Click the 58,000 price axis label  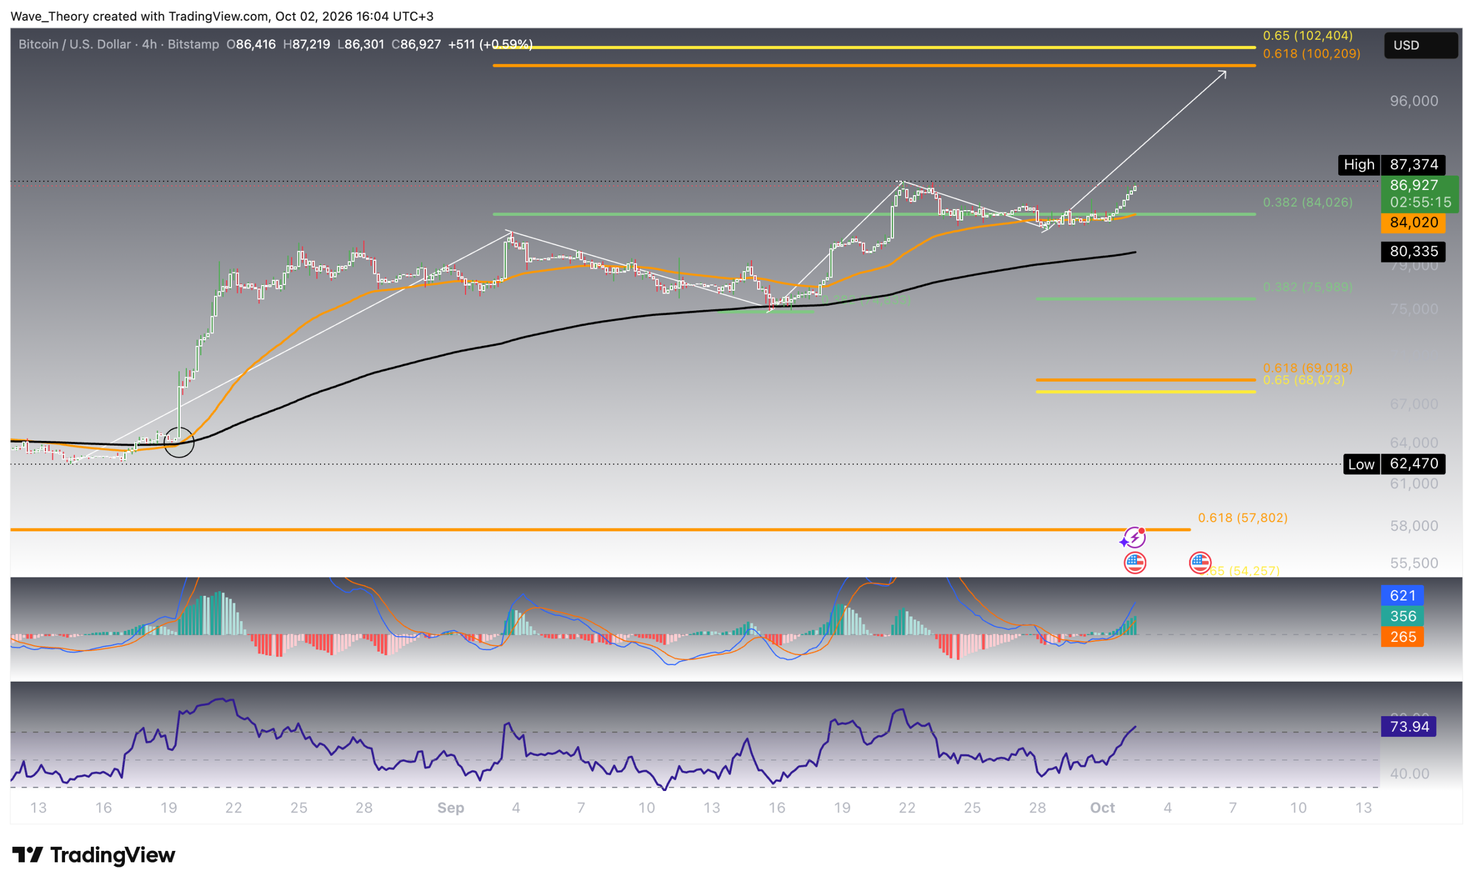tap(1413, 526)
